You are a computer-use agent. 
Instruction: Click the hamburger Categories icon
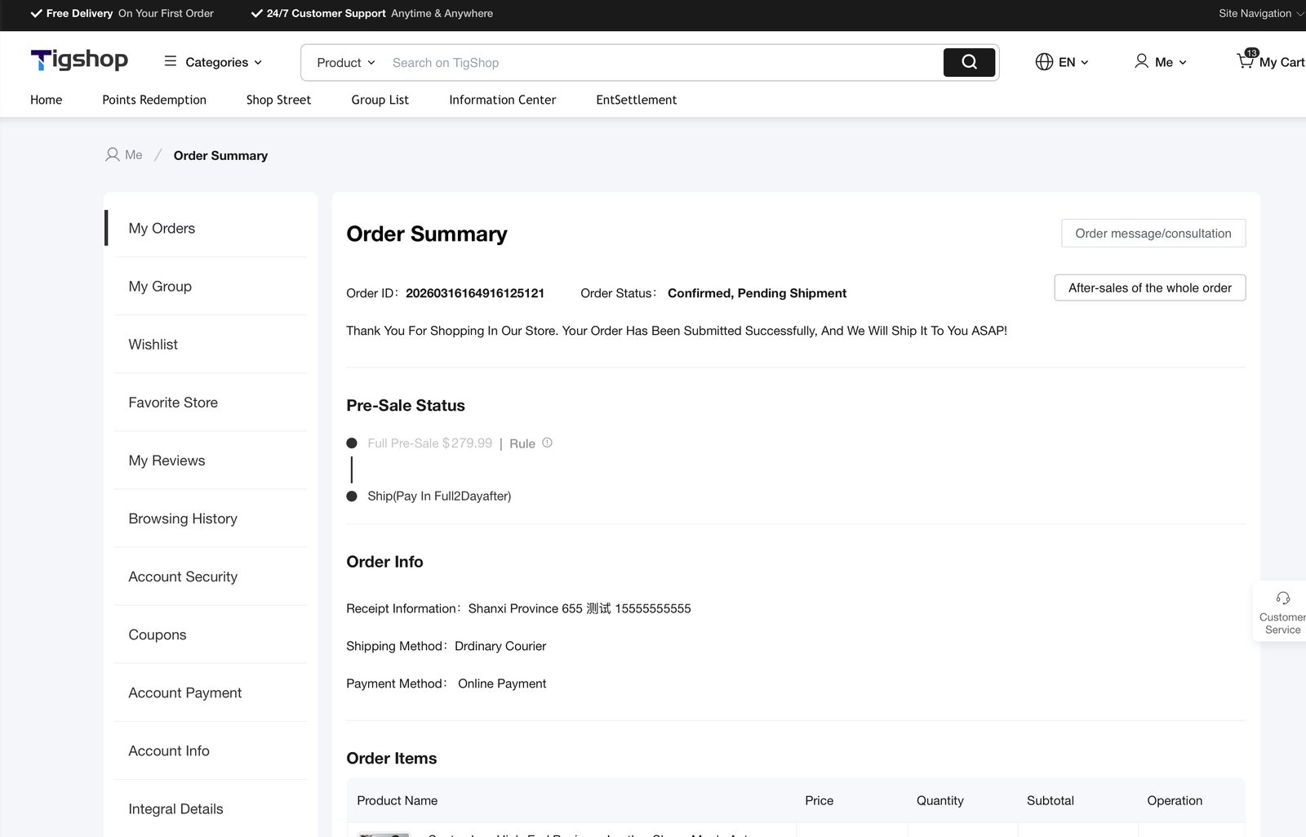tap(171, 61)
